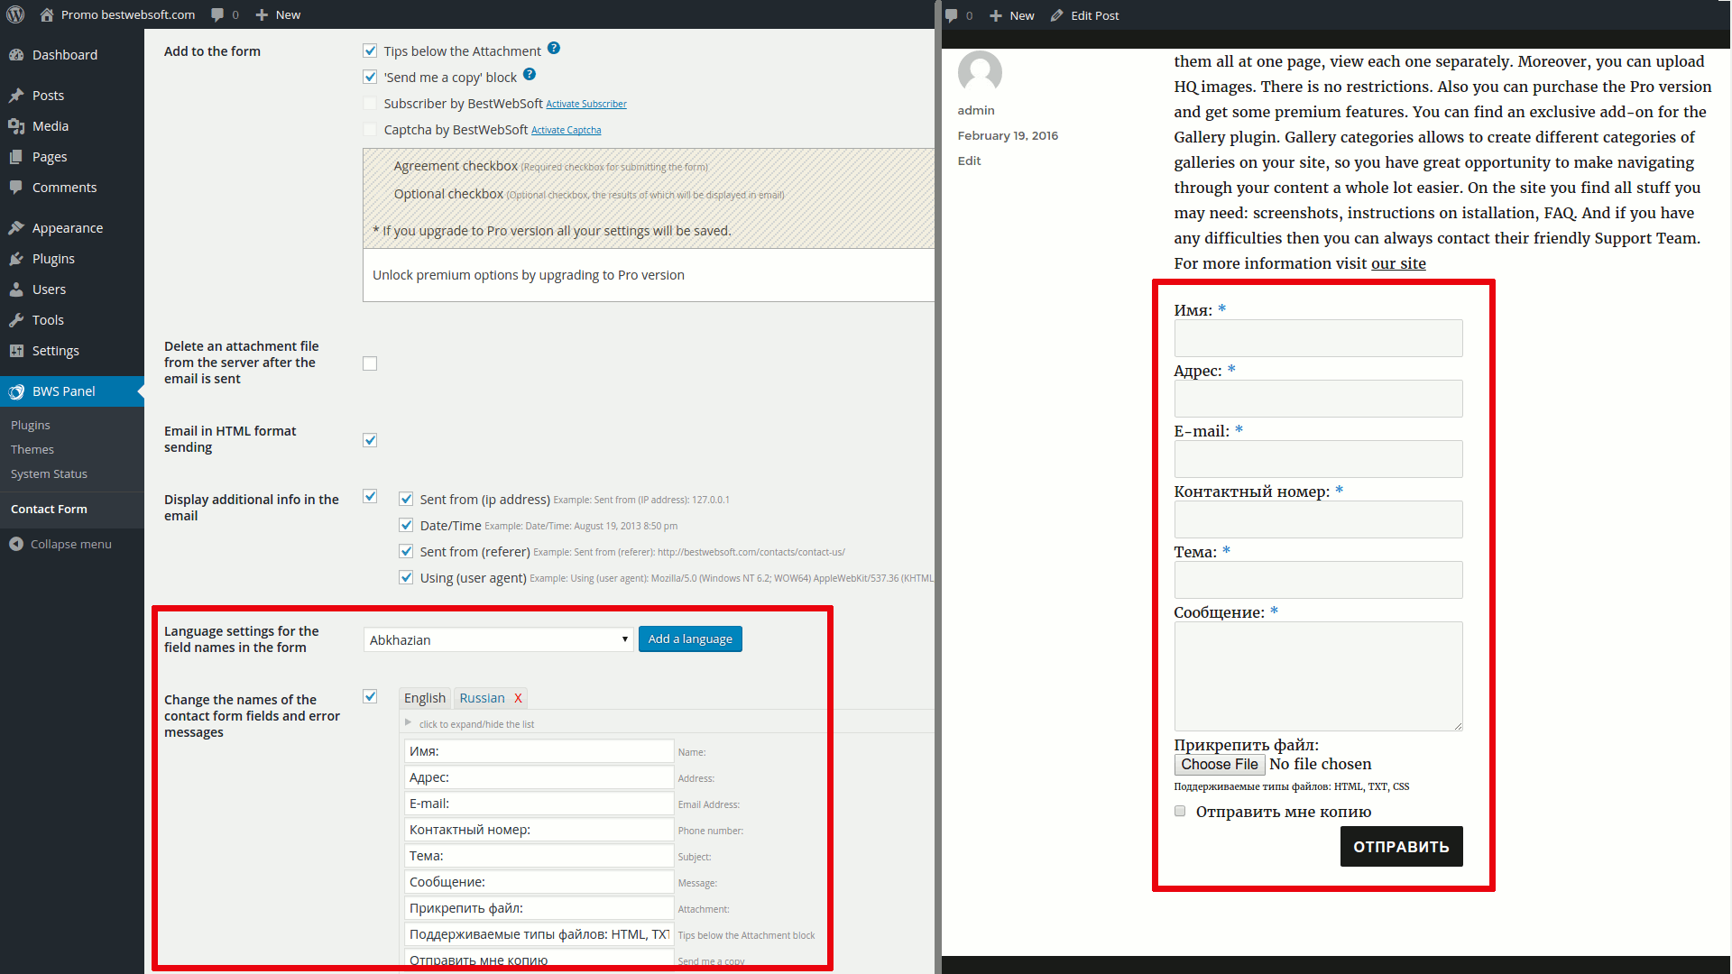Toggle the 'Send me a copy' block checkbox
Screen dimensions: 1732x974
coord(370,77)
